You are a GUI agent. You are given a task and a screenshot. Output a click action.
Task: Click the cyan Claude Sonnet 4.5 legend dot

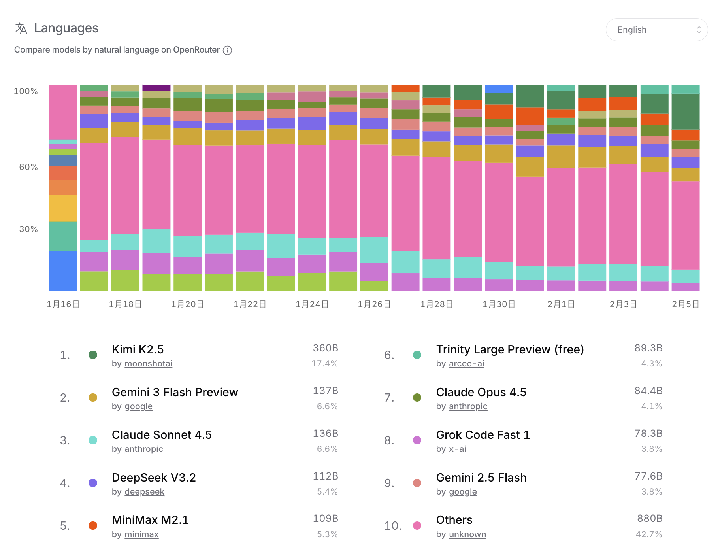click(x=93, y=440)
